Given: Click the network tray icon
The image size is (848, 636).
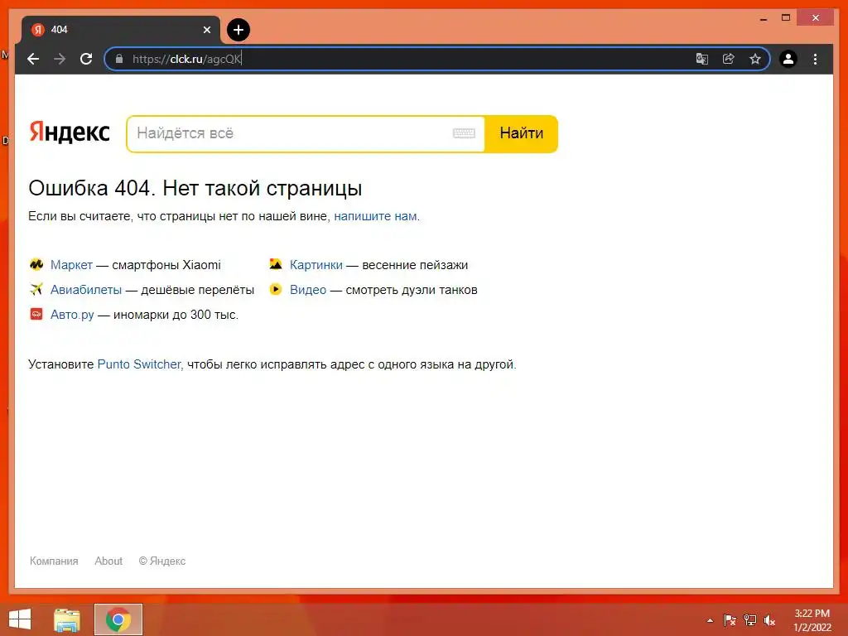Looking at the screenshot, I should (750, 620).
